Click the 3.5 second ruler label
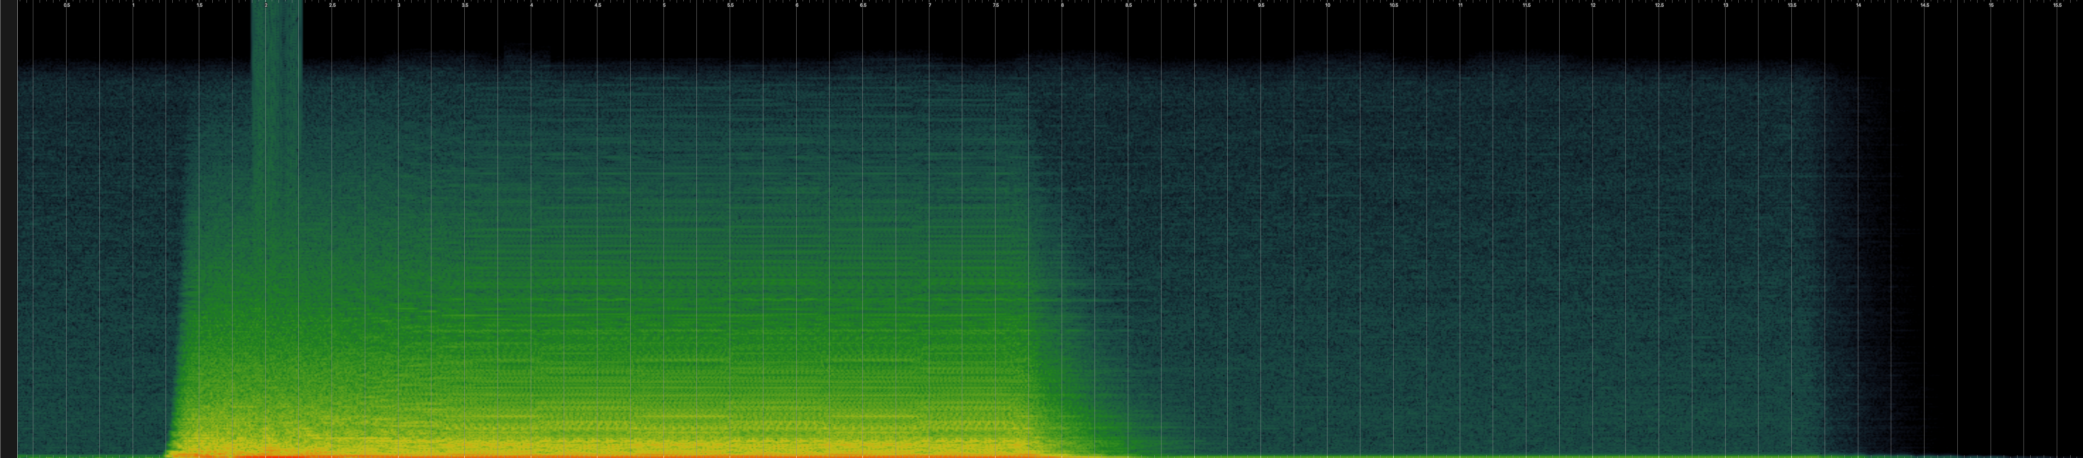The image size is (2083, 458). point(465,6)
